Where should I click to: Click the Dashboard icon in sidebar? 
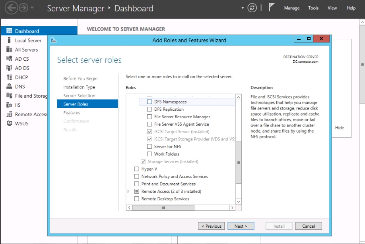(x=10, y=31)
